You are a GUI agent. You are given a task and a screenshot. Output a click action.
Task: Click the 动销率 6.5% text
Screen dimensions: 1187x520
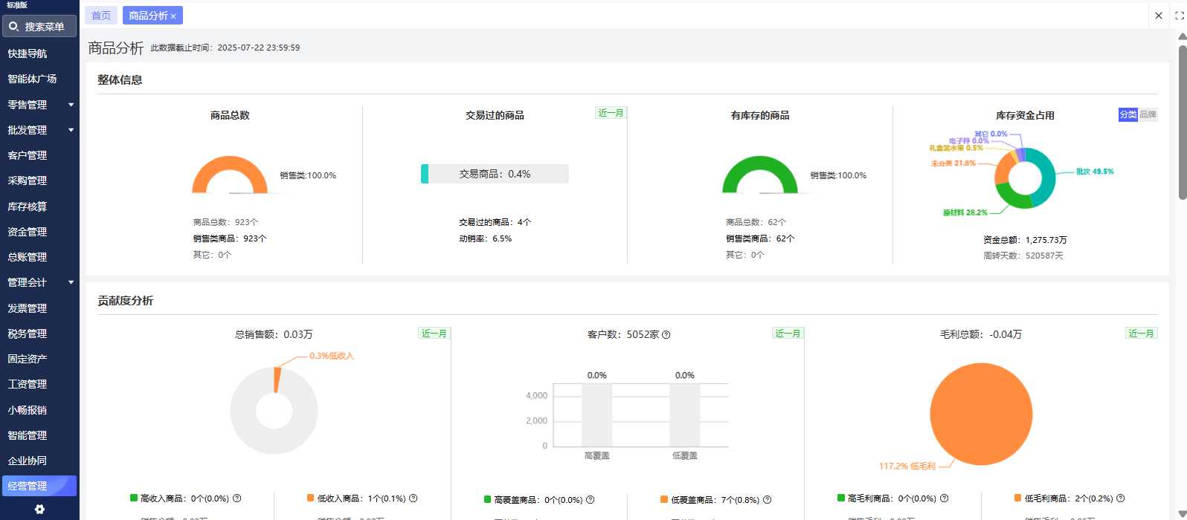pos(486,239)
